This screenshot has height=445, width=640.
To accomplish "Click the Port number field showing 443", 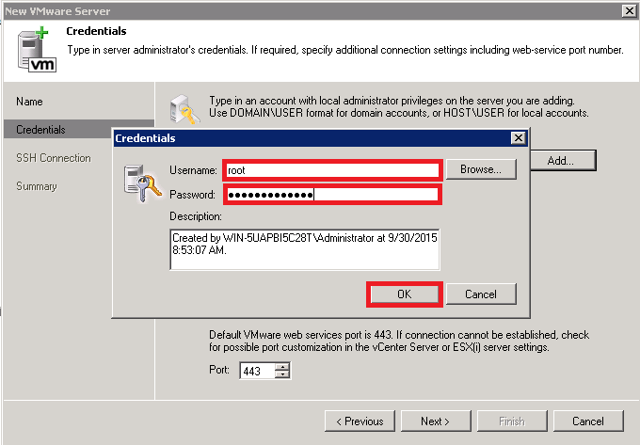I will coord(257,371).
